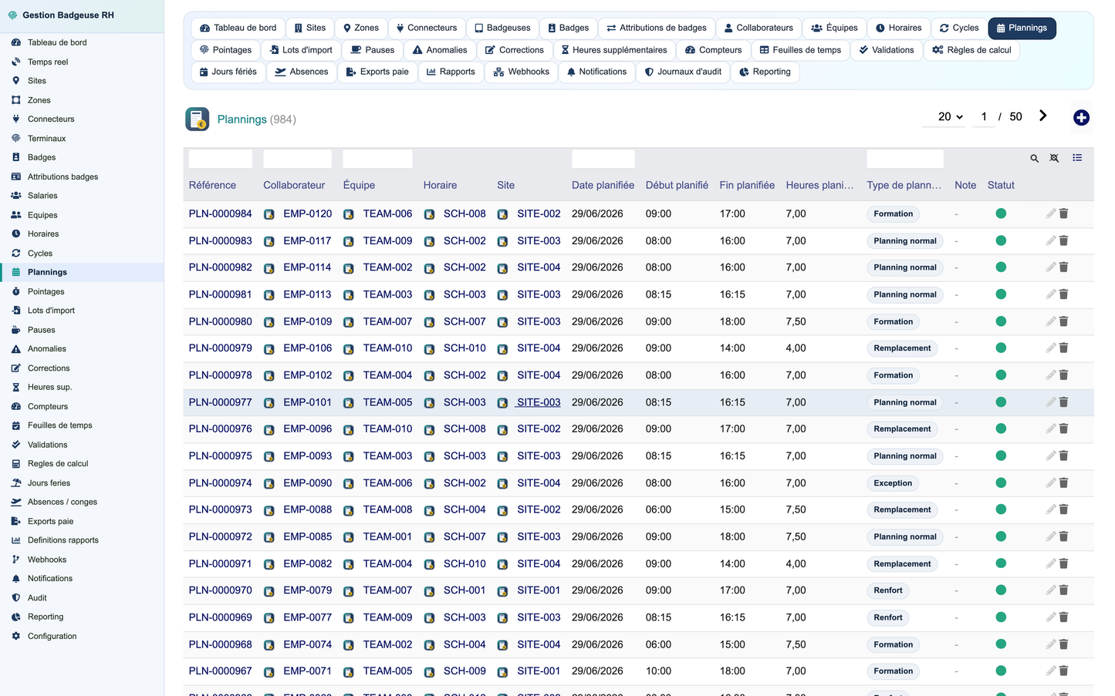Click the EMP-0120 collaborator record icon
This screenshot has width=1115, height=696.
(269, 214)
